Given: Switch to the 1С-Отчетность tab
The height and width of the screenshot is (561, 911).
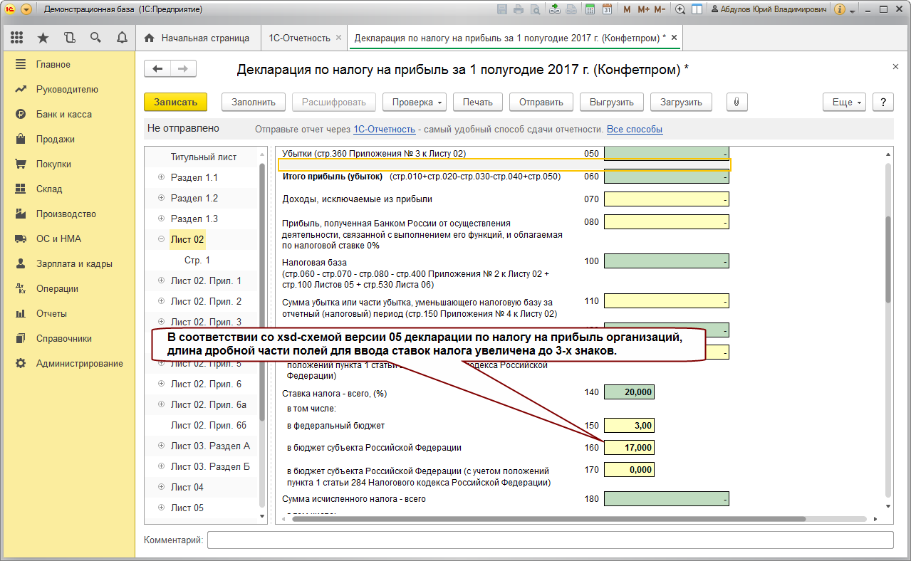Looking at the screenshot, I should tap(298, 38).
